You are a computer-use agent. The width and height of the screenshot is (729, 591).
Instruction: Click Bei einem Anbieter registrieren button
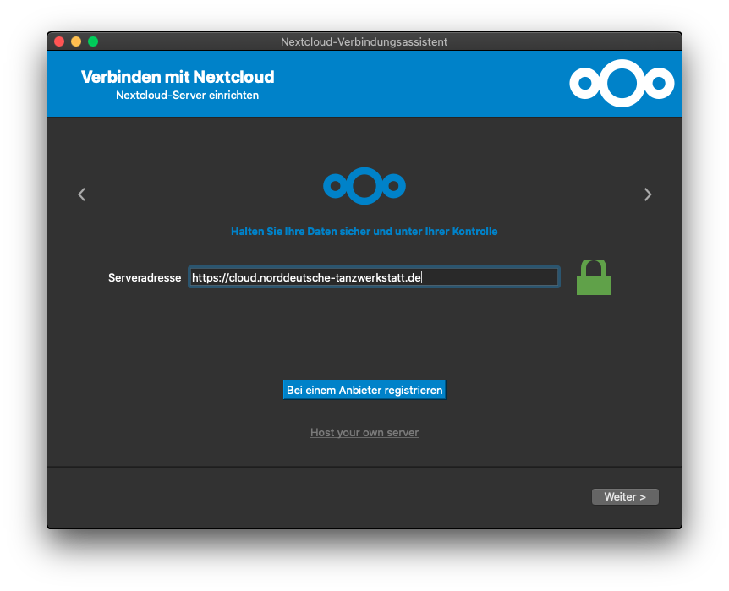pyautogui.click(x=364, y=390)
